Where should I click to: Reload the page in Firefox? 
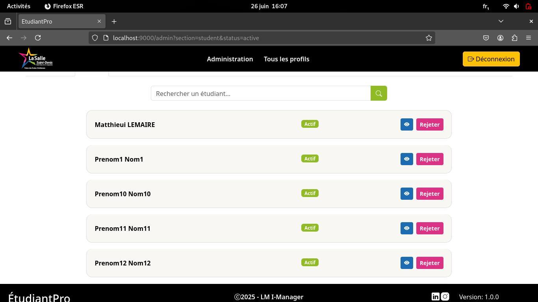point(38,38)
